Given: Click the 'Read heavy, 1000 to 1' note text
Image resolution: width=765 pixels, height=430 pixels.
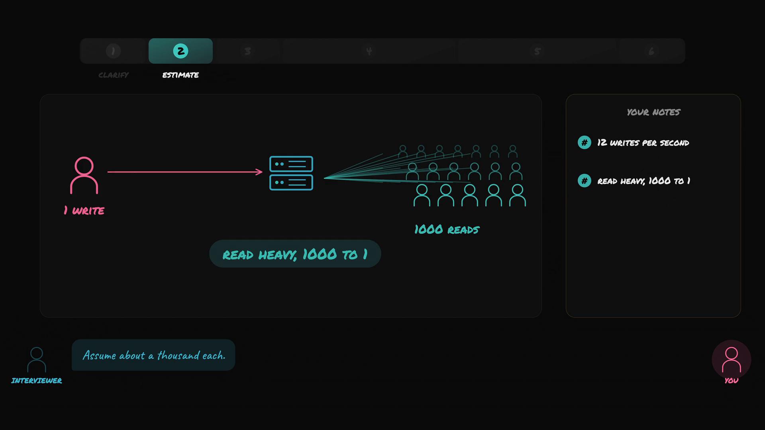Looking at the screenshot, I should tap(644, 181).
